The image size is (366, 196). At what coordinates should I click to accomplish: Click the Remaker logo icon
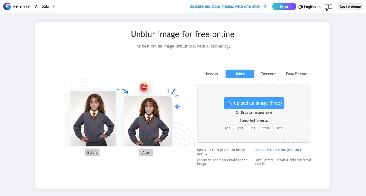click(7, 6)
